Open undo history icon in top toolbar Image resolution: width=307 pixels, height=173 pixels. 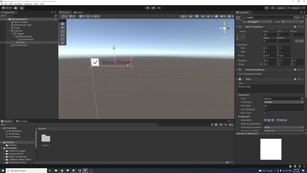click(x=267, y=8)
